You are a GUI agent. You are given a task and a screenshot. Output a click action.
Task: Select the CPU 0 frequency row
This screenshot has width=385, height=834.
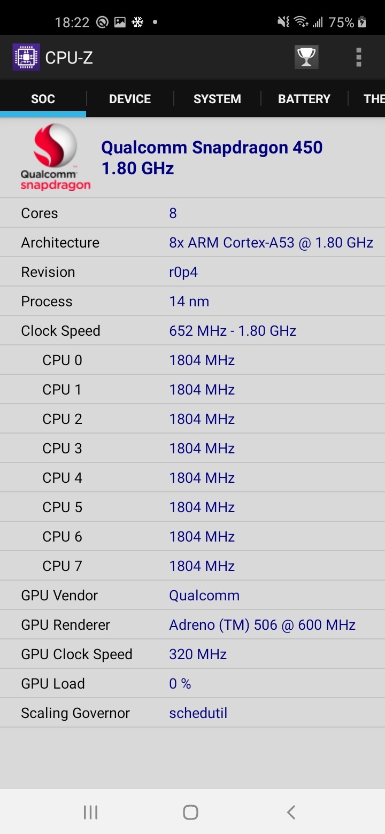point(192,360)
